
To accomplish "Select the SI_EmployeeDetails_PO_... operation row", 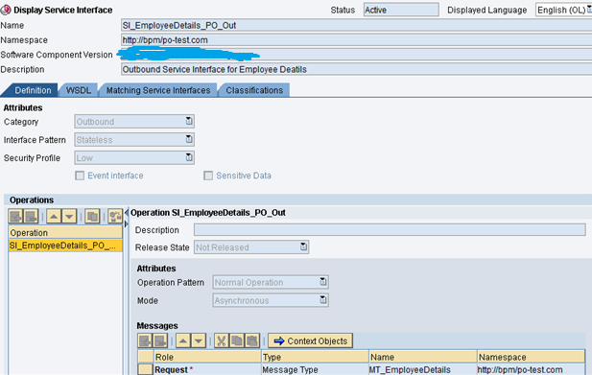I will (65, 246).
